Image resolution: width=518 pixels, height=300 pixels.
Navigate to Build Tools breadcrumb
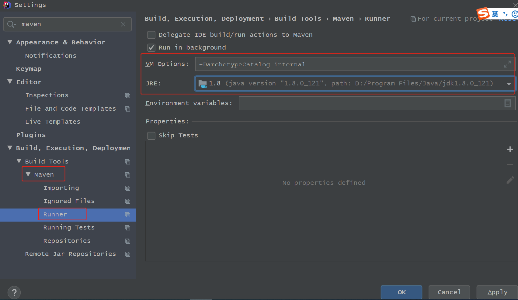298,19
